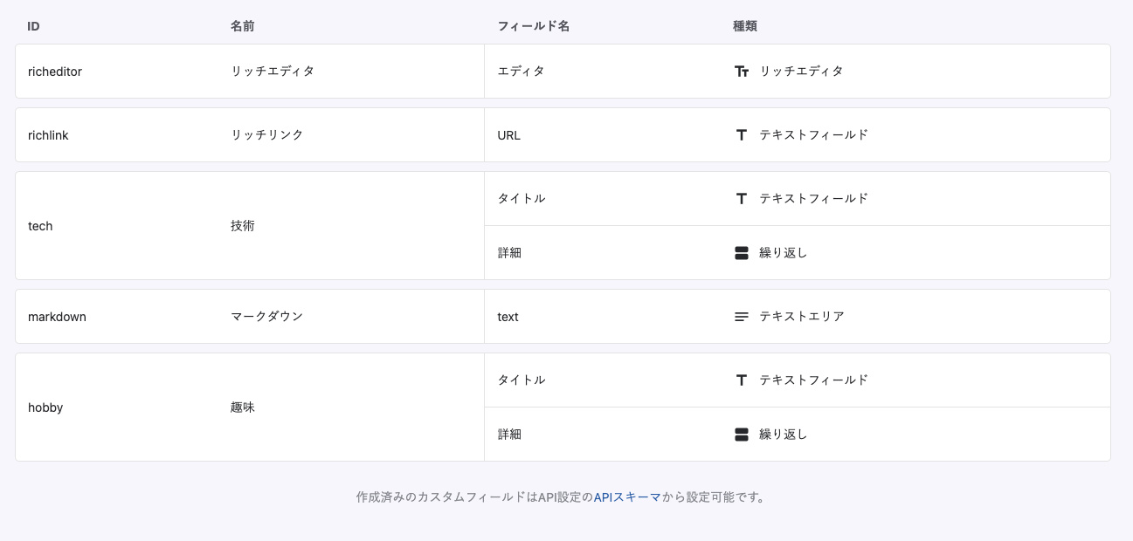Click the text field icon in richlink row

[742, 135]
